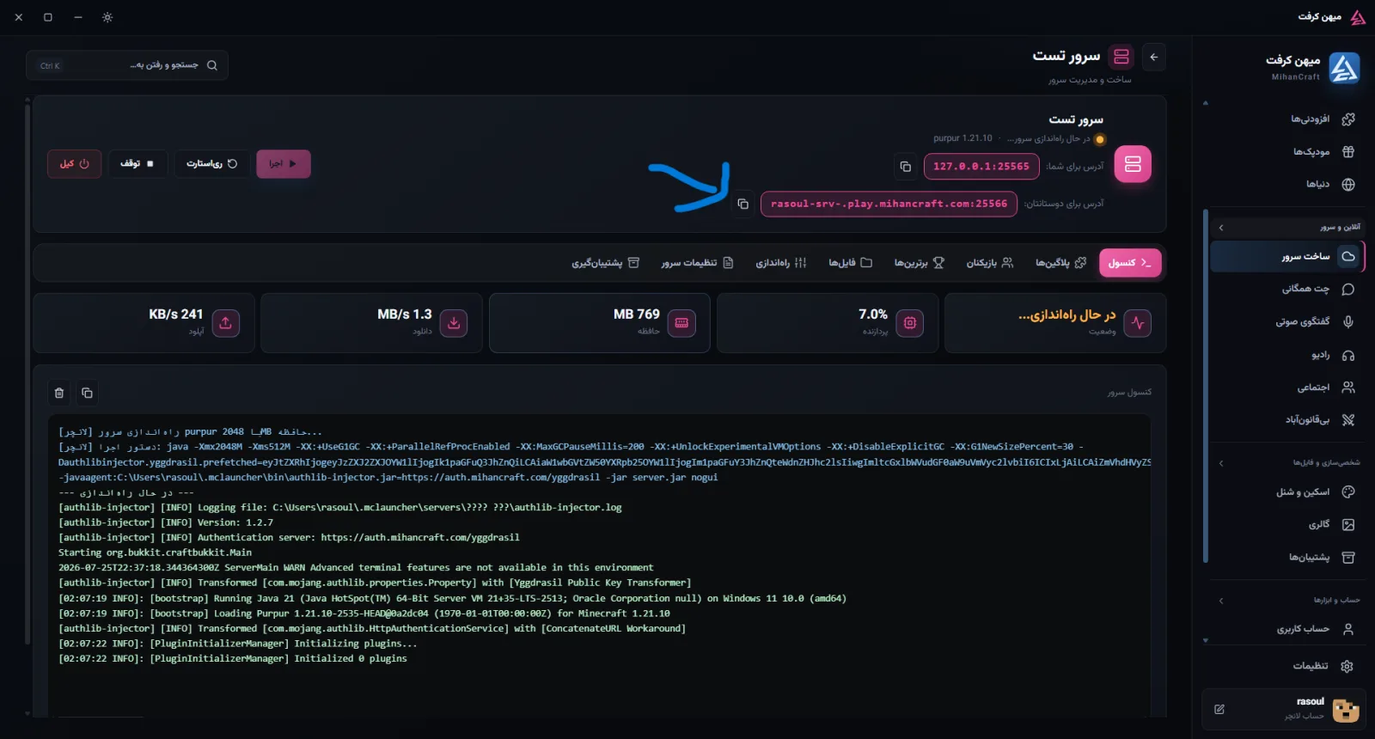Switch to the کنسول (console) tab
Screen dimensions: 1375x739
[x=1130, y=263]
